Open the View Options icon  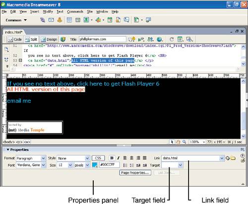click(x=180, y=39)
